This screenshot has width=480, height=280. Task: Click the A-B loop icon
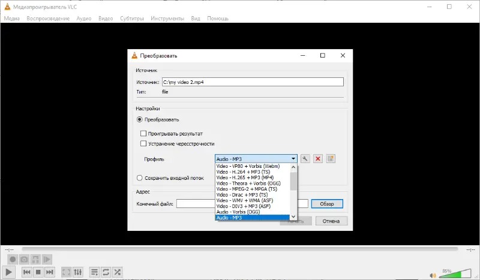pyautogui.click(x=35, y=260)
